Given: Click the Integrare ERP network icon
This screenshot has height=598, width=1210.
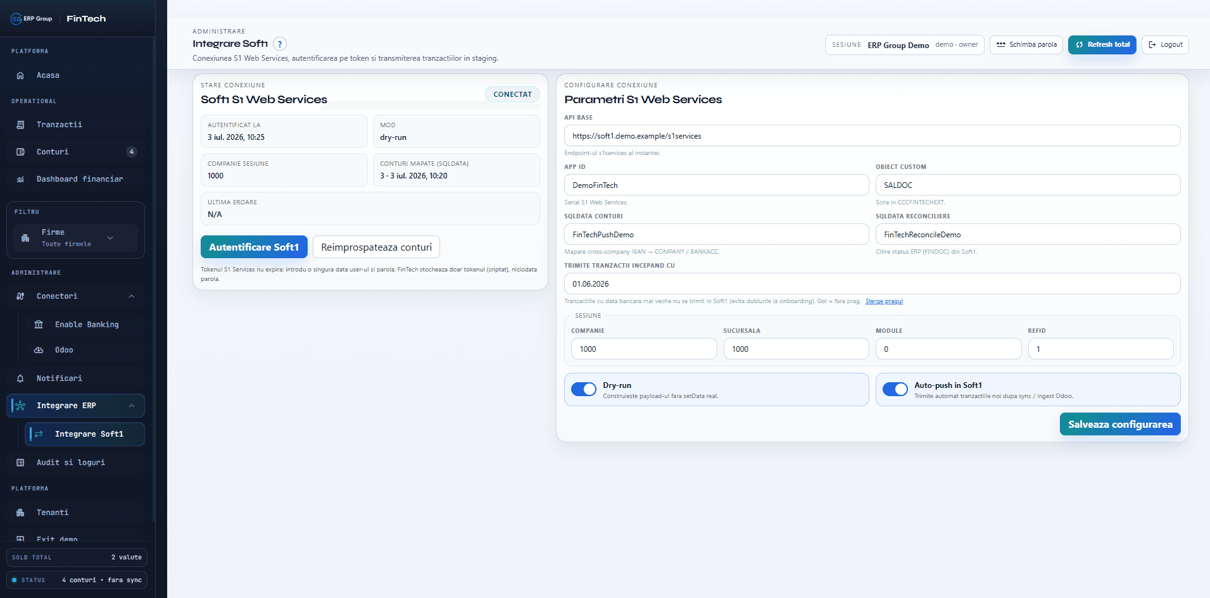Looking at the screenshot, I should click(20, 406).
